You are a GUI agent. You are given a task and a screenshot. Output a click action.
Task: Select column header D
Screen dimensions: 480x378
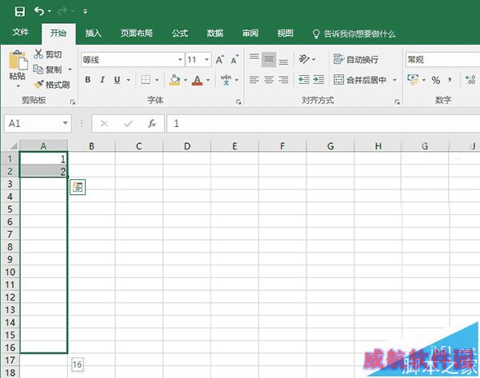186,146
